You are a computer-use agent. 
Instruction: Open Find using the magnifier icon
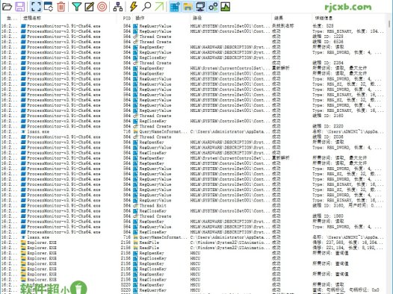(146, 7)
